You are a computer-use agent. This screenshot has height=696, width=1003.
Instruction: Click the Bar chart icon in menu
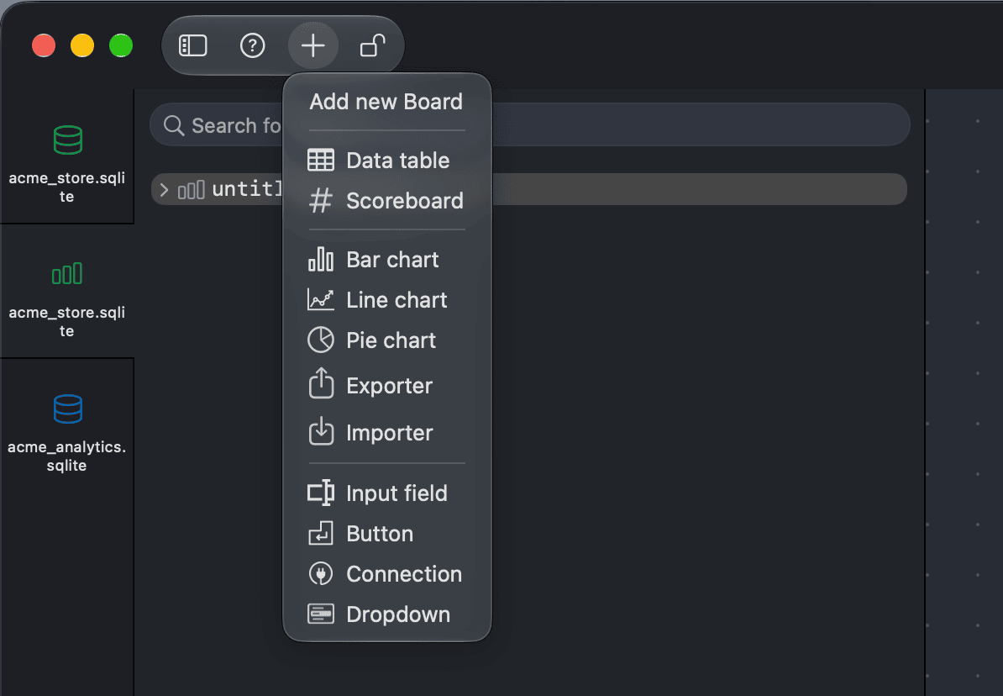click(x=321, y=260)
